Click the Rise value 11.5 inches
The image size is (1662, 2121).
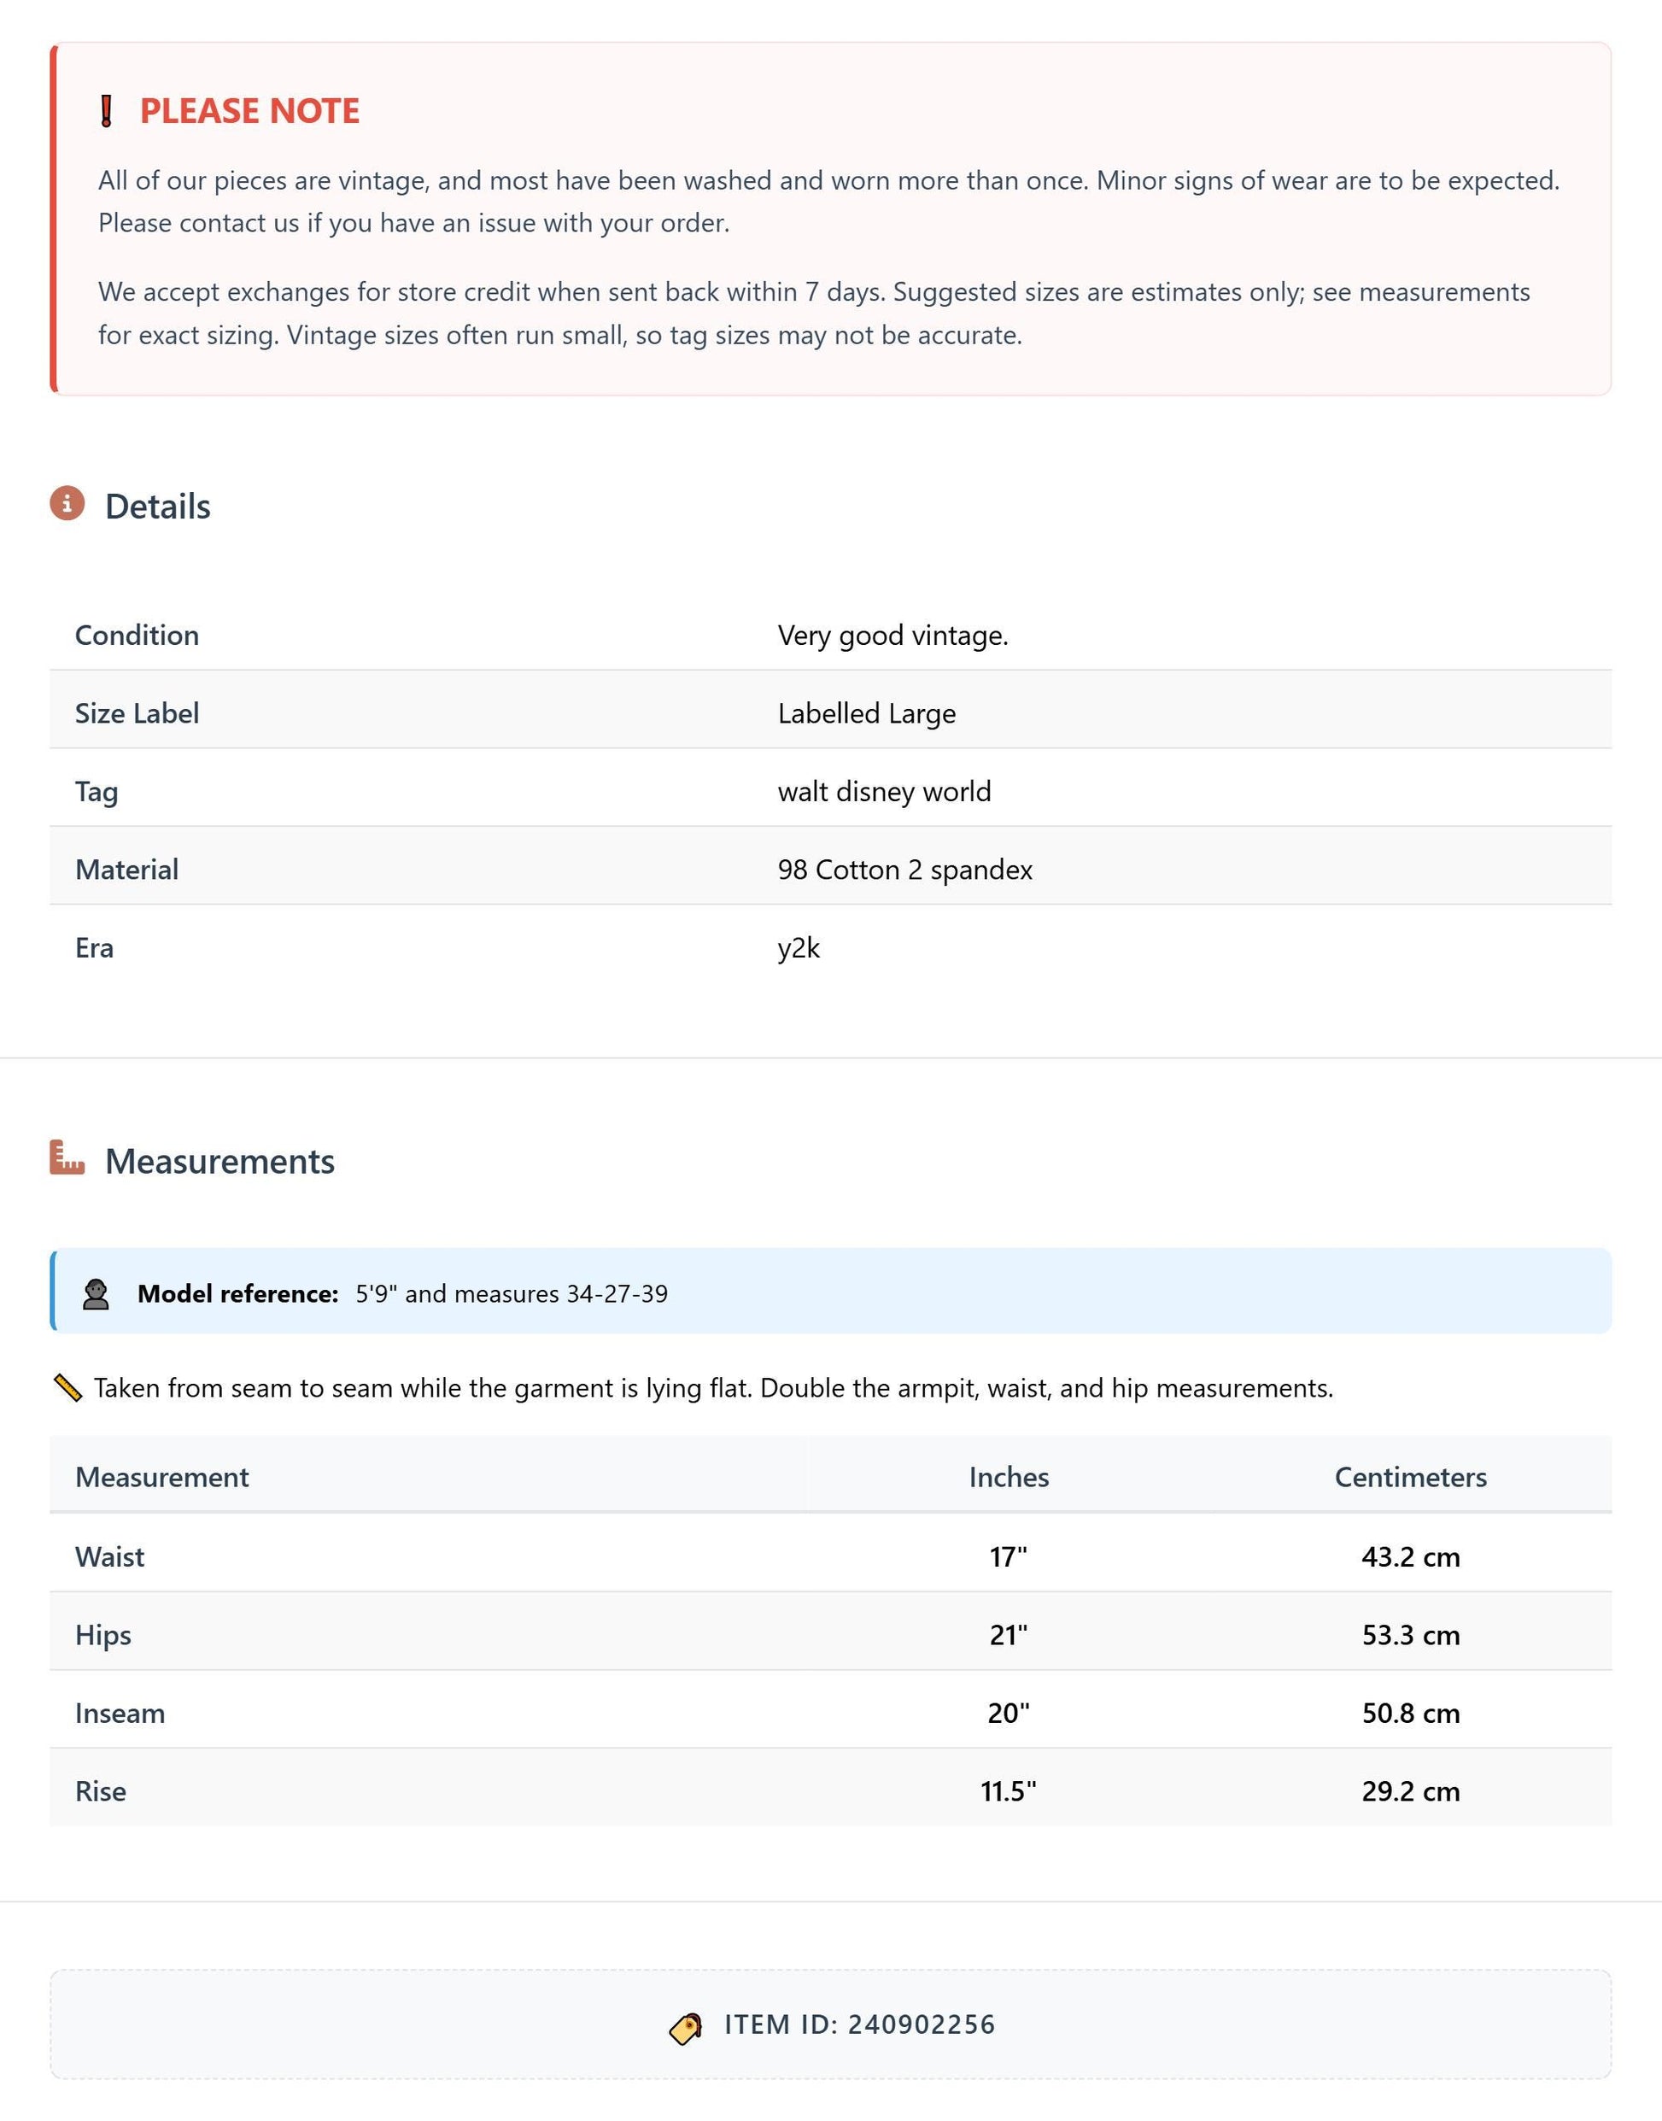[1009, 1791]
